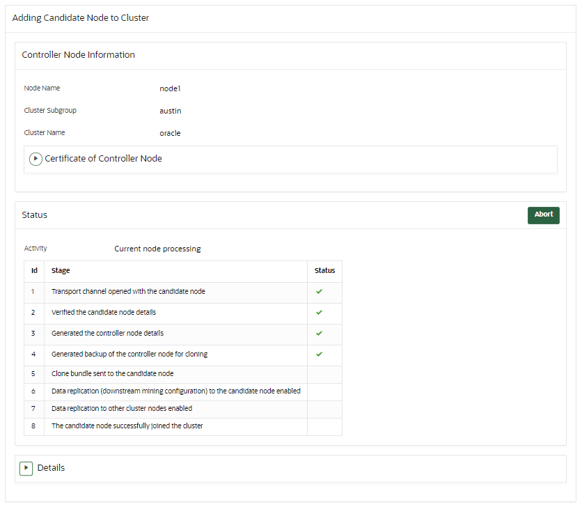The height and width of the screenshot is (507, 582).
Task: Abort the add-node operation
Action: pos(544,215)
